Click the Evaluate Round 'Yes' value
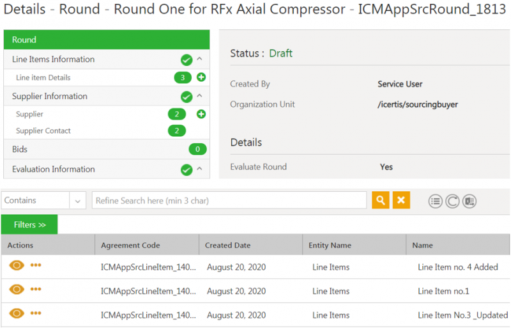This screenshot has height=328, width=511. tap(386, 167)
